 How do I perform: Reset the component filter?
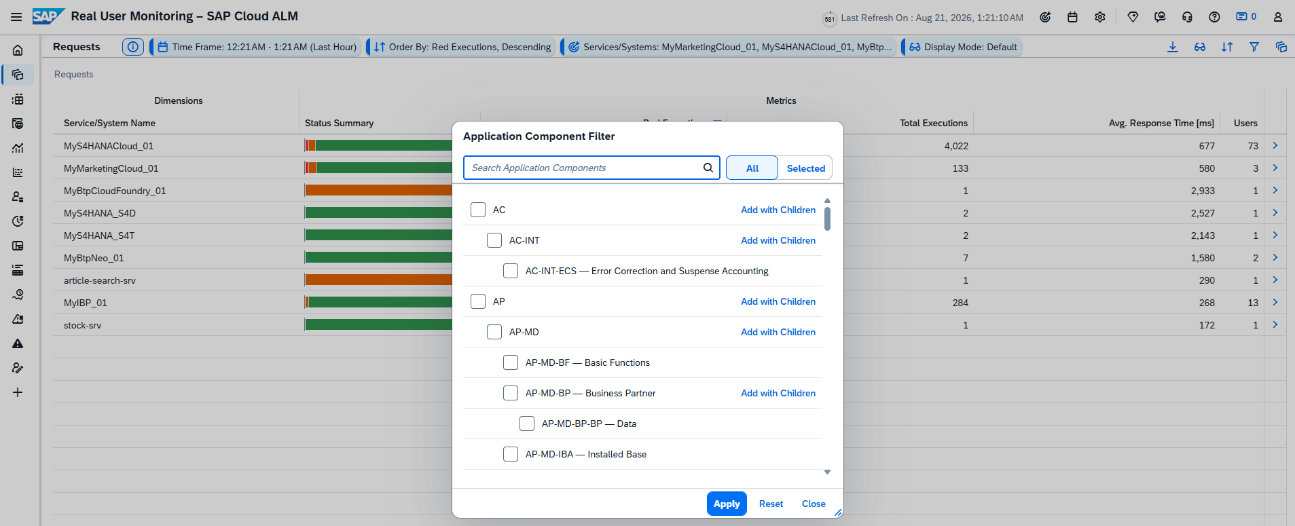(771, 504)
